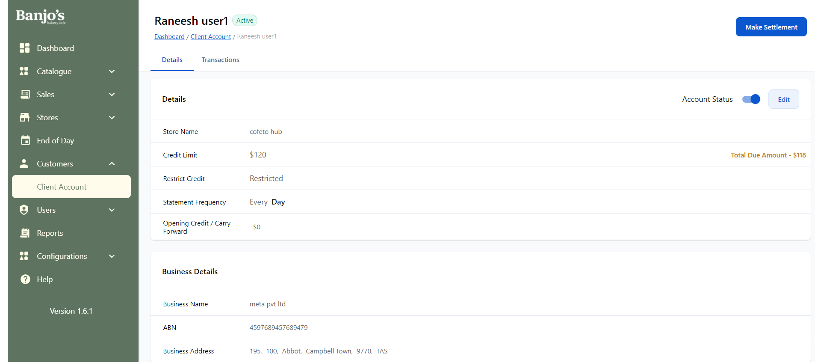Image resolution: width=815 pixels, height=362 pixels.
Task: Click the Help question mark icon
Action: [x=25, y=279]
